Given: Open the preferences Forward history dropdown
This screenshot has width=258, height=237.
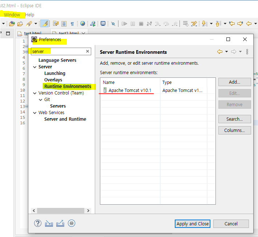Looking at the screenshot, I should pyautogui.click(x=241, y=52).
